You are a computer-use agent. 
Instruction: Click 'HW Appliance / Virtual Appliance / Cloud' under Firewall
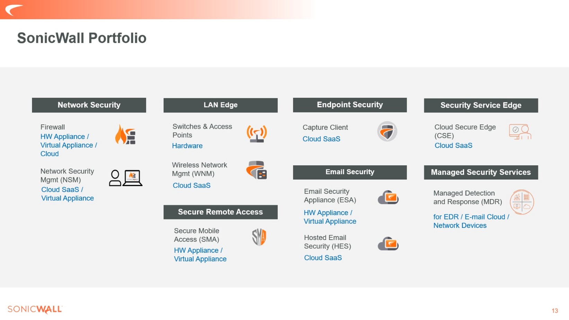coord(69,145)
